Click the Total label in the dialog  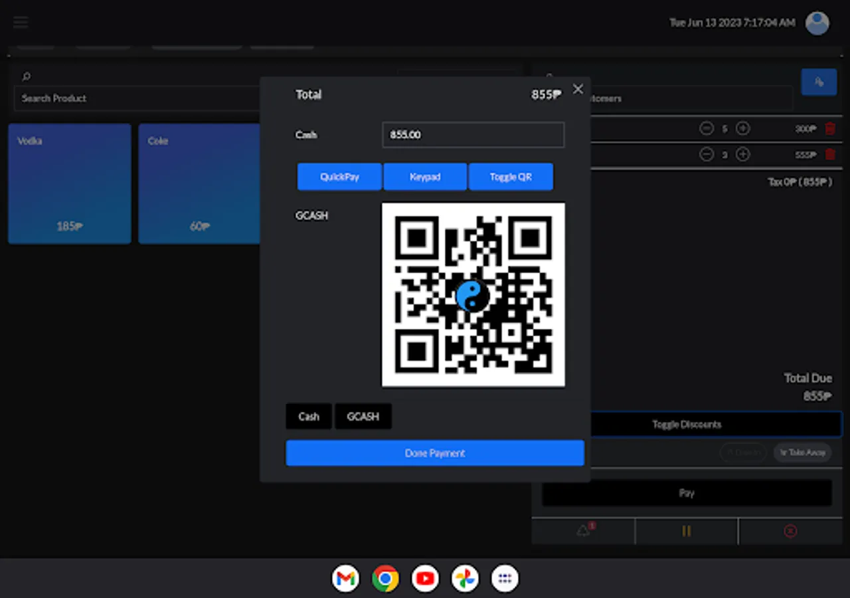click(x=308, y=94)
